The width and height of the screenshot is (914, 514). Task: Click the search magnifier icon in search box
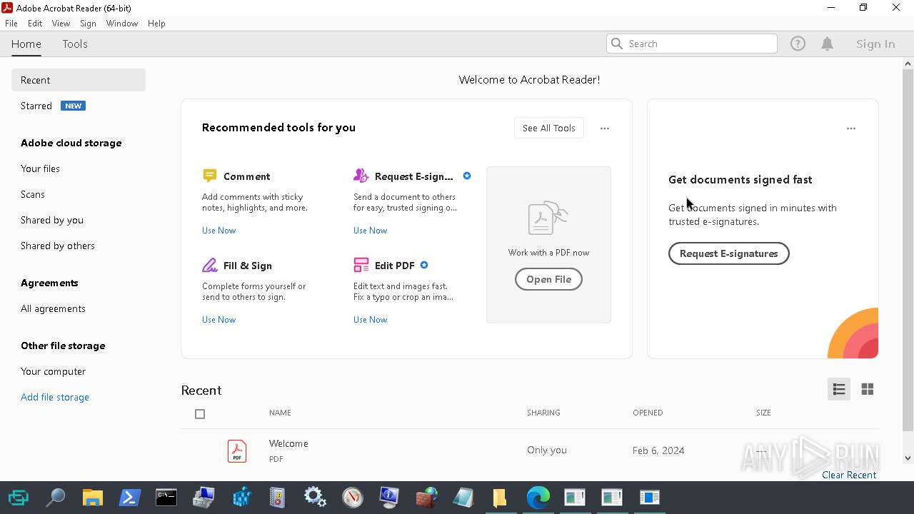click(617, 44)
